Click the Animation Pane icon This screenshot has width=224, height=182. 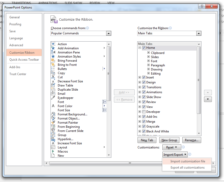[53, 52]
